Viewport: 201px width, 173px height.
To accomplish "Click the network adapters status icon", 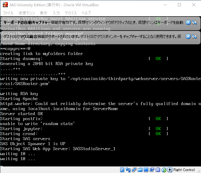I will click(134, 170).
